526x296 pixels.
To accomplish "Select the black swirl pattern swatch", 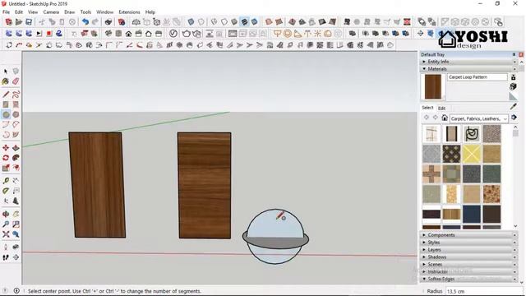I will [472, 133].
